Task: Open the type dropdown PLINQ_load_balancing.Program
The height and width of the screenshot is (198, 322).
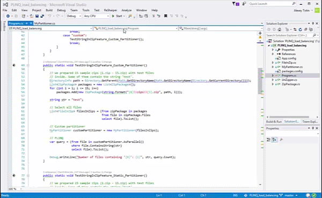Action: tap(136, 28)
